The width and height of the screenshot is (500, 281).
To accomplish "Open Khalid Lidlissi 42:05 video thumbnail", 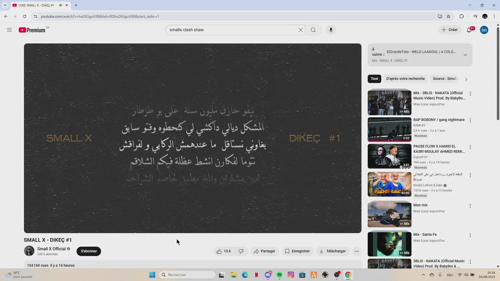I will pyautogui.click(x=389, y=184).
